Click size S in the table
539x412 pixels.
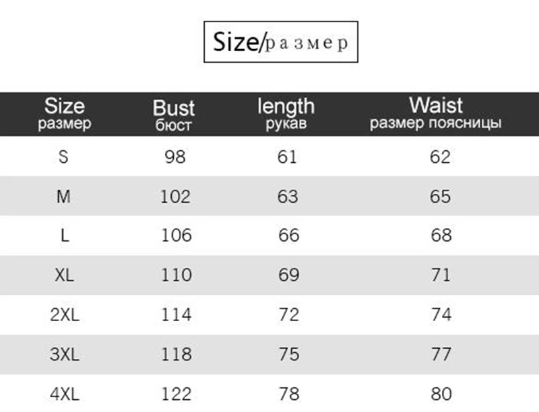[63, 157]
